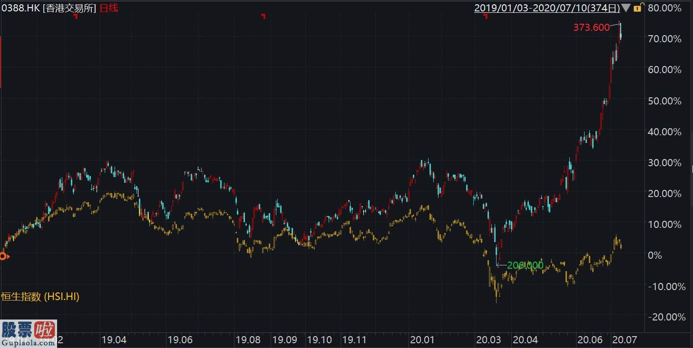Screen dimensions: 693x348
Task: Select the 0388.HK stock code label
Action: [20, 8]
